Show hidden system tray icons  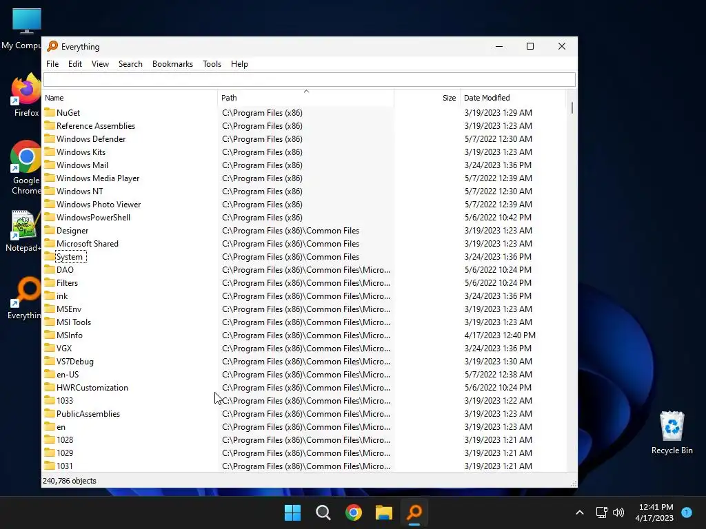579,512
